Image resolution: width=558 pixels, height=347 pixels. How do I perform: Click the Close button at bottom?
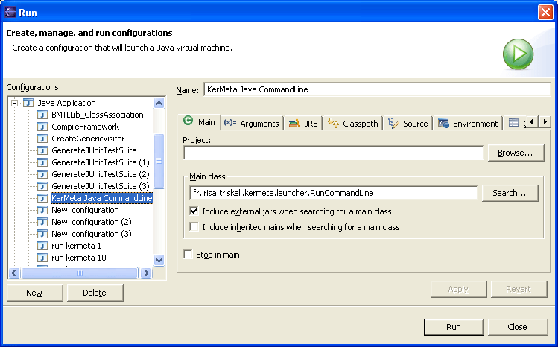[518, 327]
